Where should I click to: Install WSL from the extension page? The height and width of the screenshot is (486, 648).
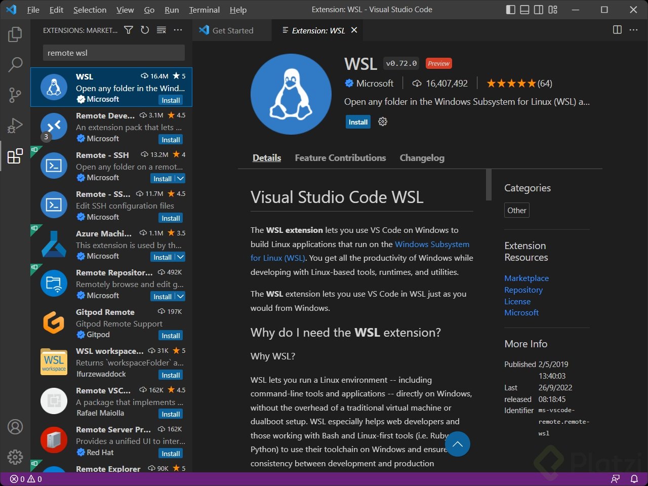tap(358, 122)
